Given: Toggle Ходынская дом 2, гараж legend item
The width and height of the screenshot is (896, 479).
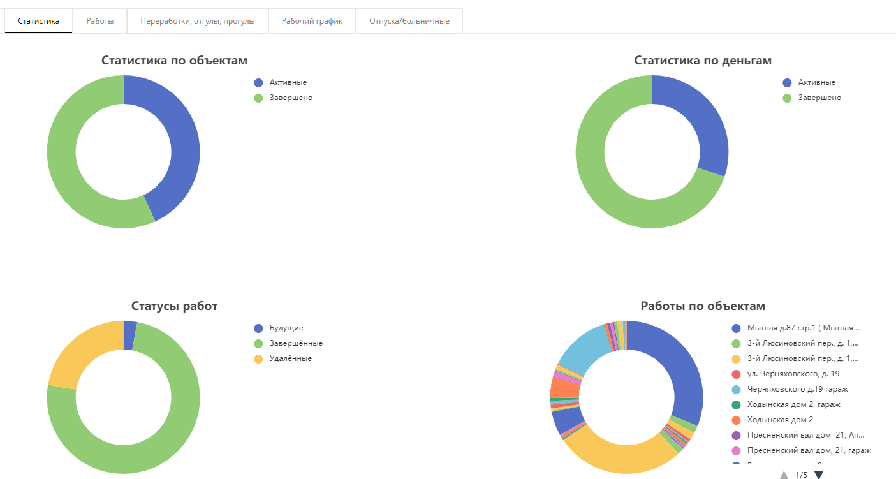Looking at the screenshot, I should tap(793, 404).
